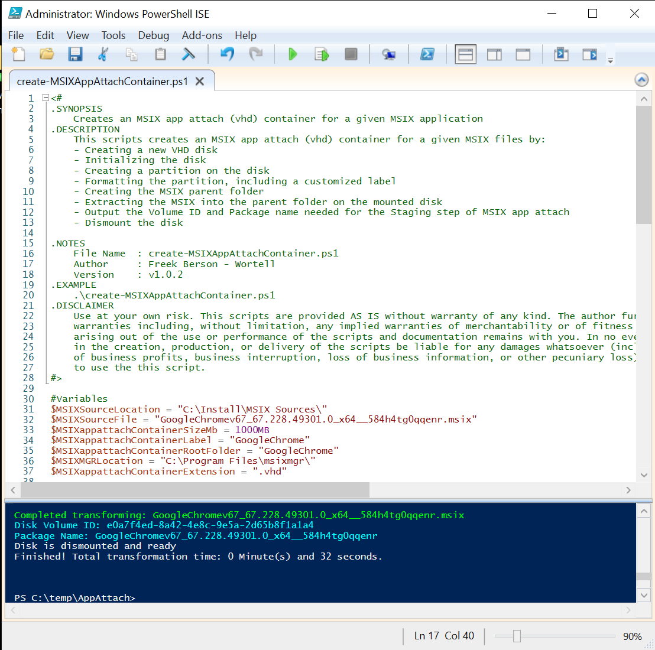Image resolution: width=655 pixels, height=650 pixels.
Task: Run the script with the green play icon
Action: (293, 54)
